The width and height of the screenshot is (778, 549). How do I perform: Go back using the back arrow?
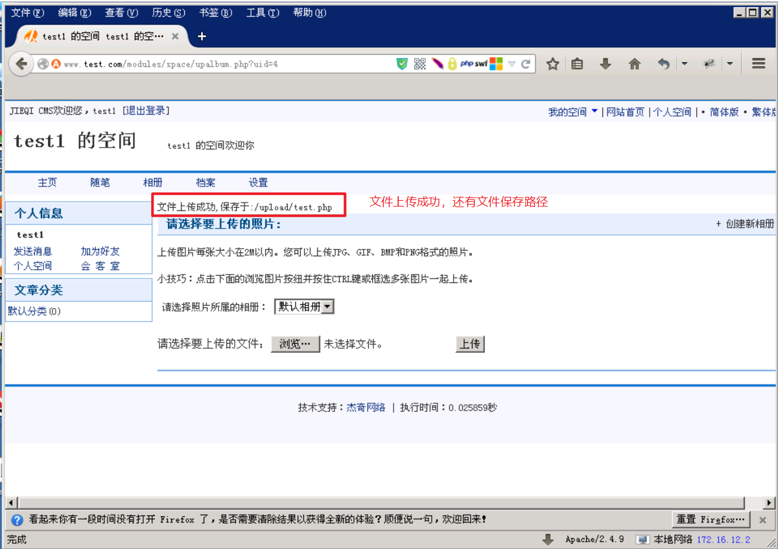click(21, 63)
